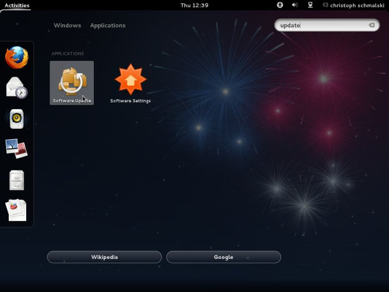Switch to the Windows tab
Viewport: 389px width, 292px height.
[67, 25]
